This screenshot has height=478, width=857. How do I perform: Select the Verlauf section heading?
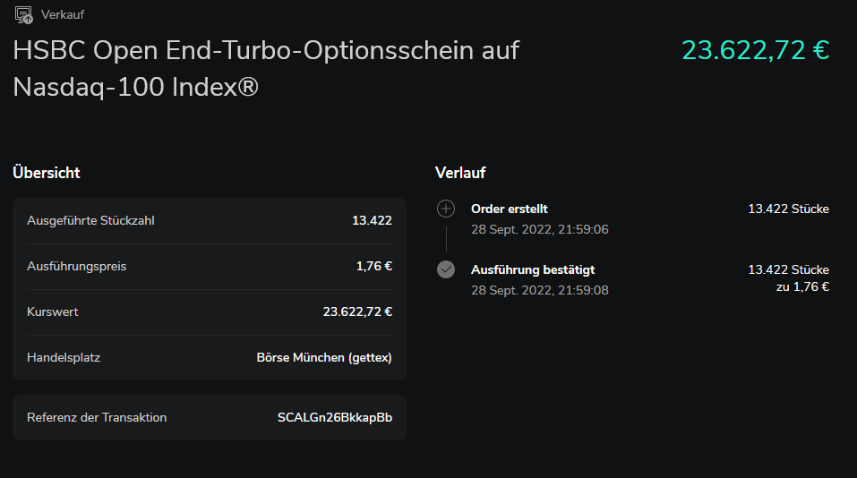click(x=460, y=173)
